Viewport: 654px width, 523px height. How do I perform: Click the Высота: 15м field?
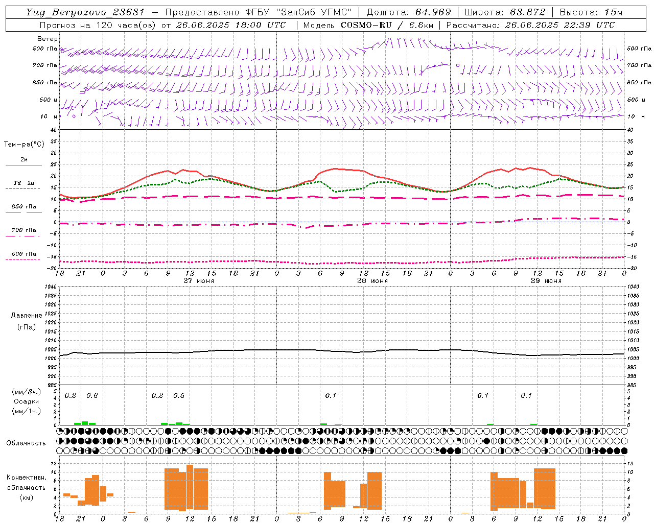coord(591,12)
